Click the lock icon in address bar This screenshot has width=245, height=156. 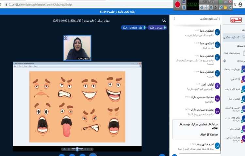[x=7, y=5]
